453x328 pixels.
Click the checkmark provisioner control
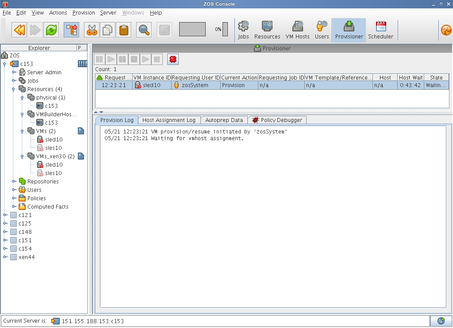click(157, 60)
